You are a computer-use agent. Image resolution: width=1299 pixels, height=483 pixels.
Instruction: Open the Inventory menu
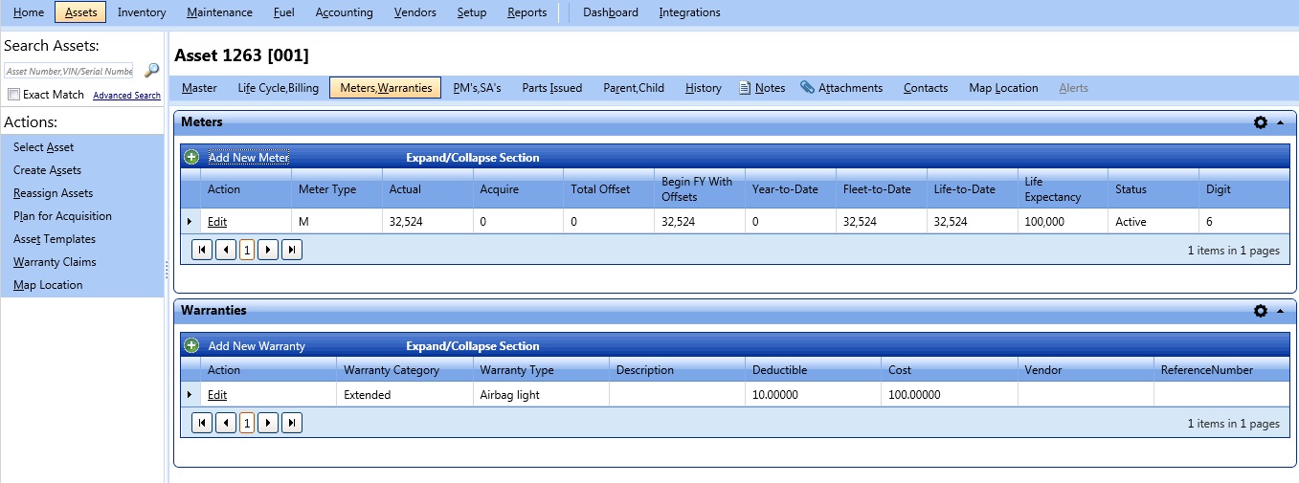pyautogui.click(x=142, y=12)
